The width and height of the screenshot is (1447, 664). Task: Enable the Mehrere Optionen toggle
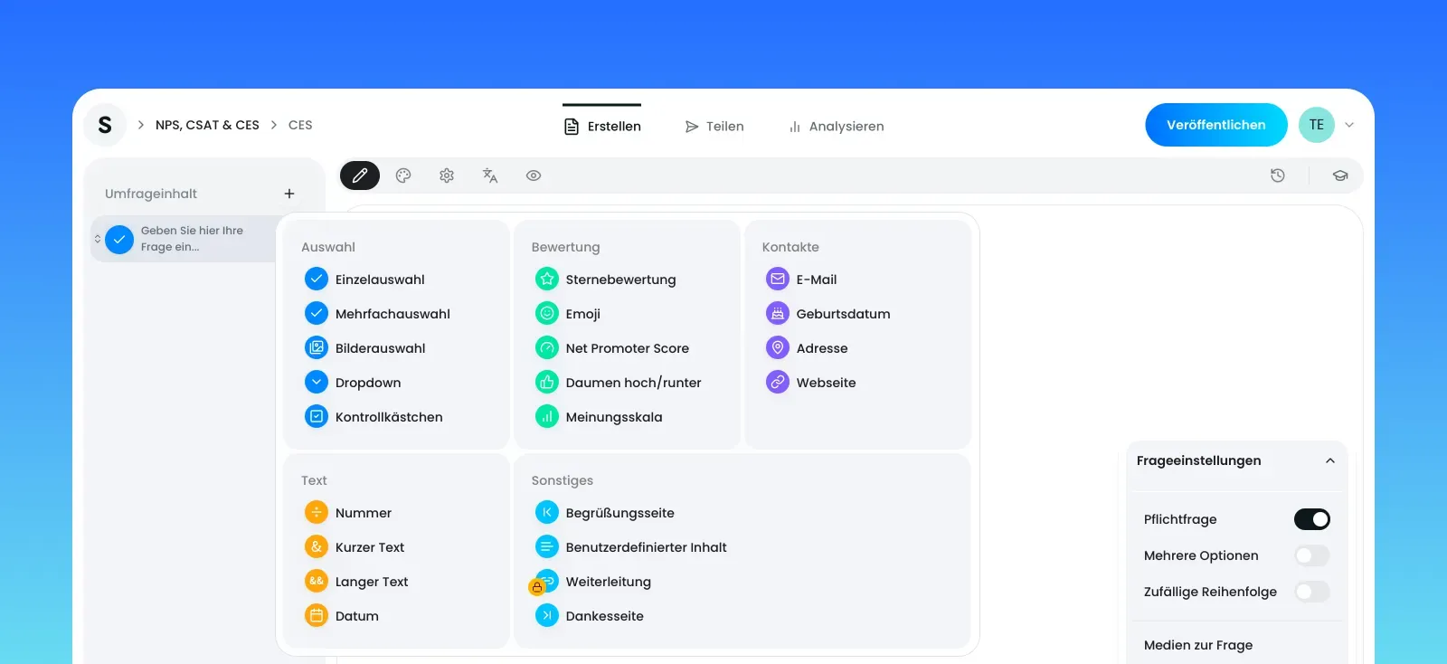[1312, 555]
